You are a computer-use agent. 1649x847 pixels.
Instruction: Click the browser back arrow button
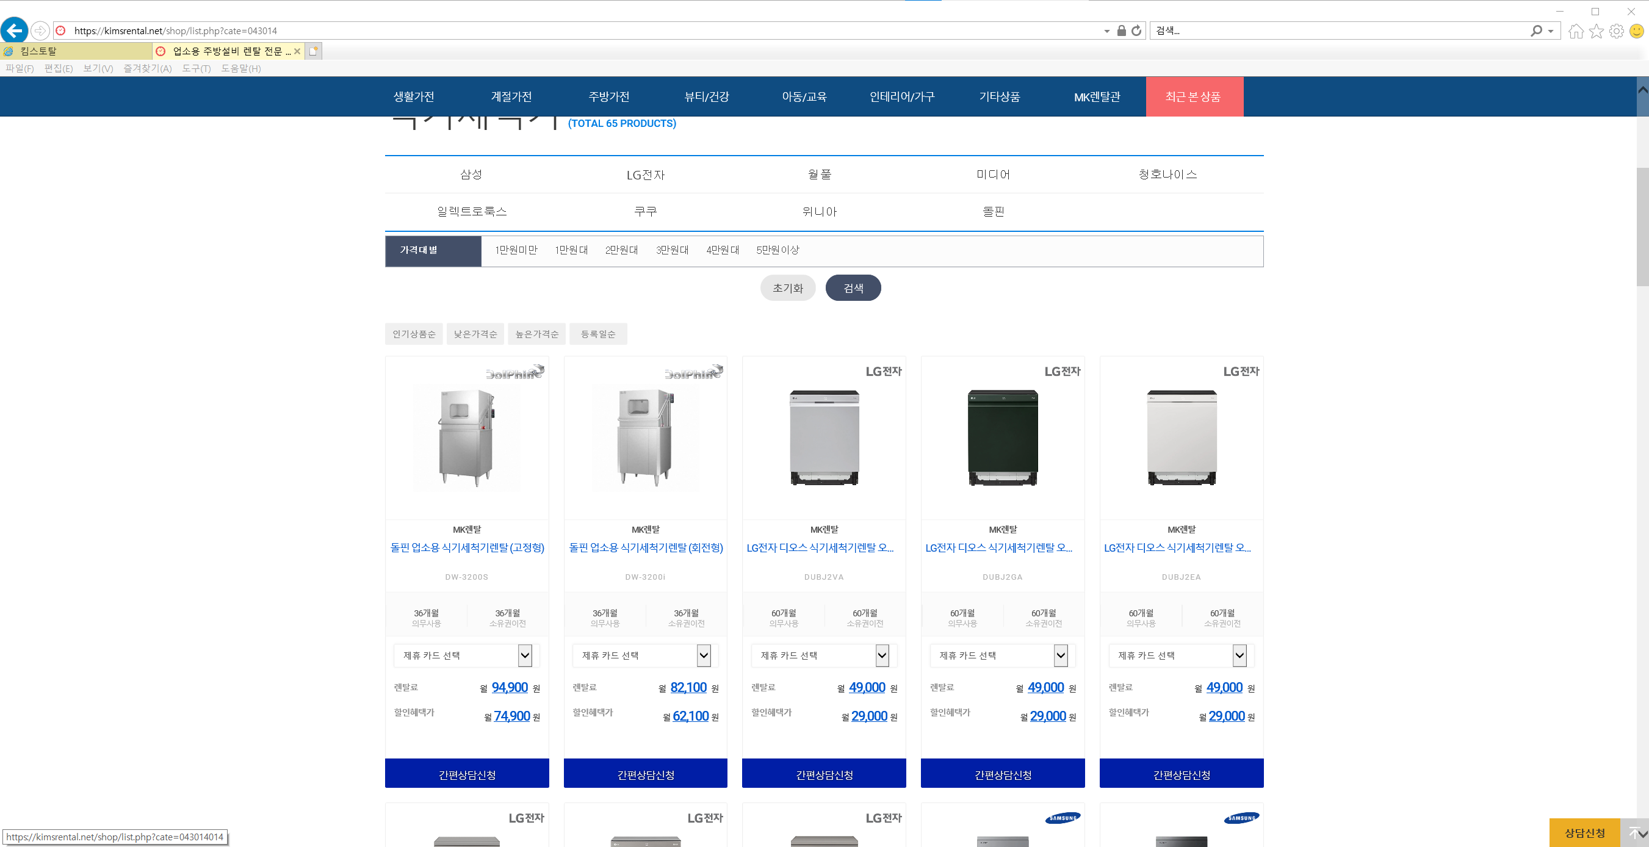14,30
